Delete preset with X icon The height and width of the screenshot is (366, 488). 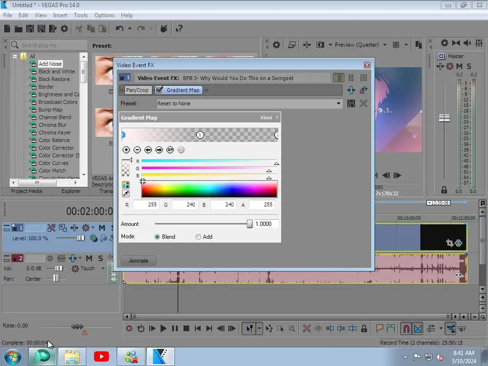(363, 103)
